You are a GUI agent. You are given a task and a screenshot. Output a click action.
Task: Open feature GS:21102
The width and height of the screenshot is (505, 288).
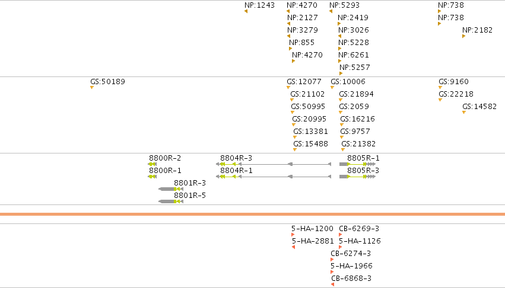click(307, 94)
